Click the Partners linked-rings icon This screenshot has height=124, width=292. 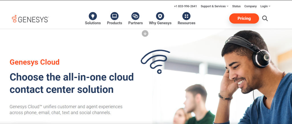click(x=135, y=16)
